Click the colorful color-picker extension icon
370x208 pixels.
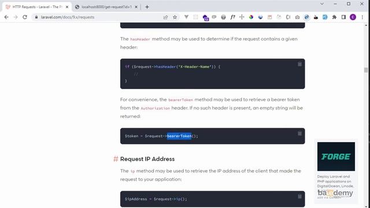tap(251, 17)
